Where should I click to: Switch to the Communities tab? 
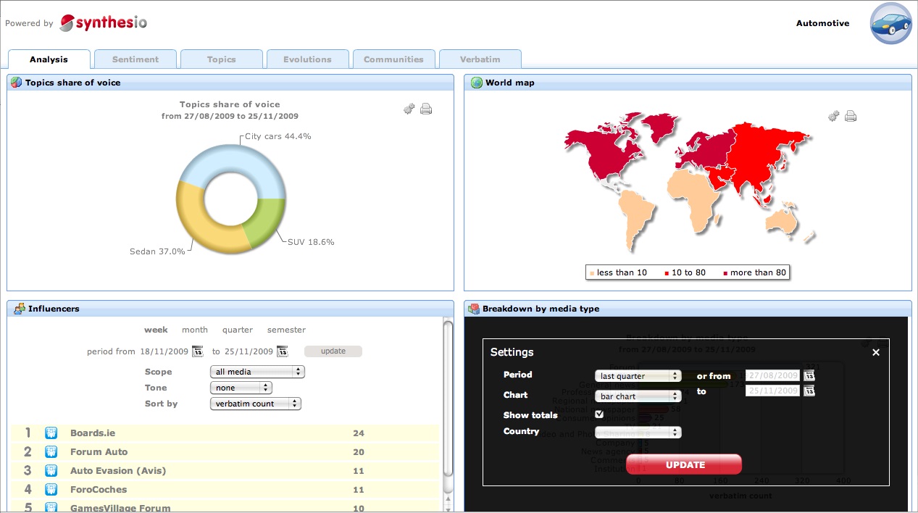[393, 59]
